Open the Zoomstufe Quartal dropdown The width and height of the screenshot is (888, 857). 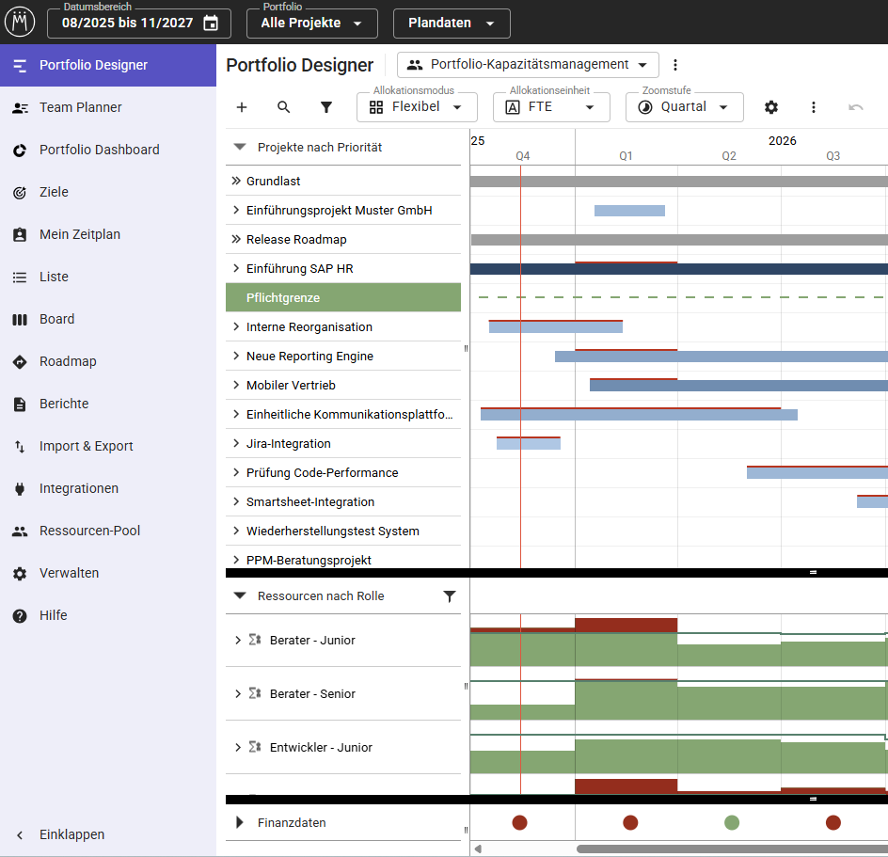tap(684, 107)
